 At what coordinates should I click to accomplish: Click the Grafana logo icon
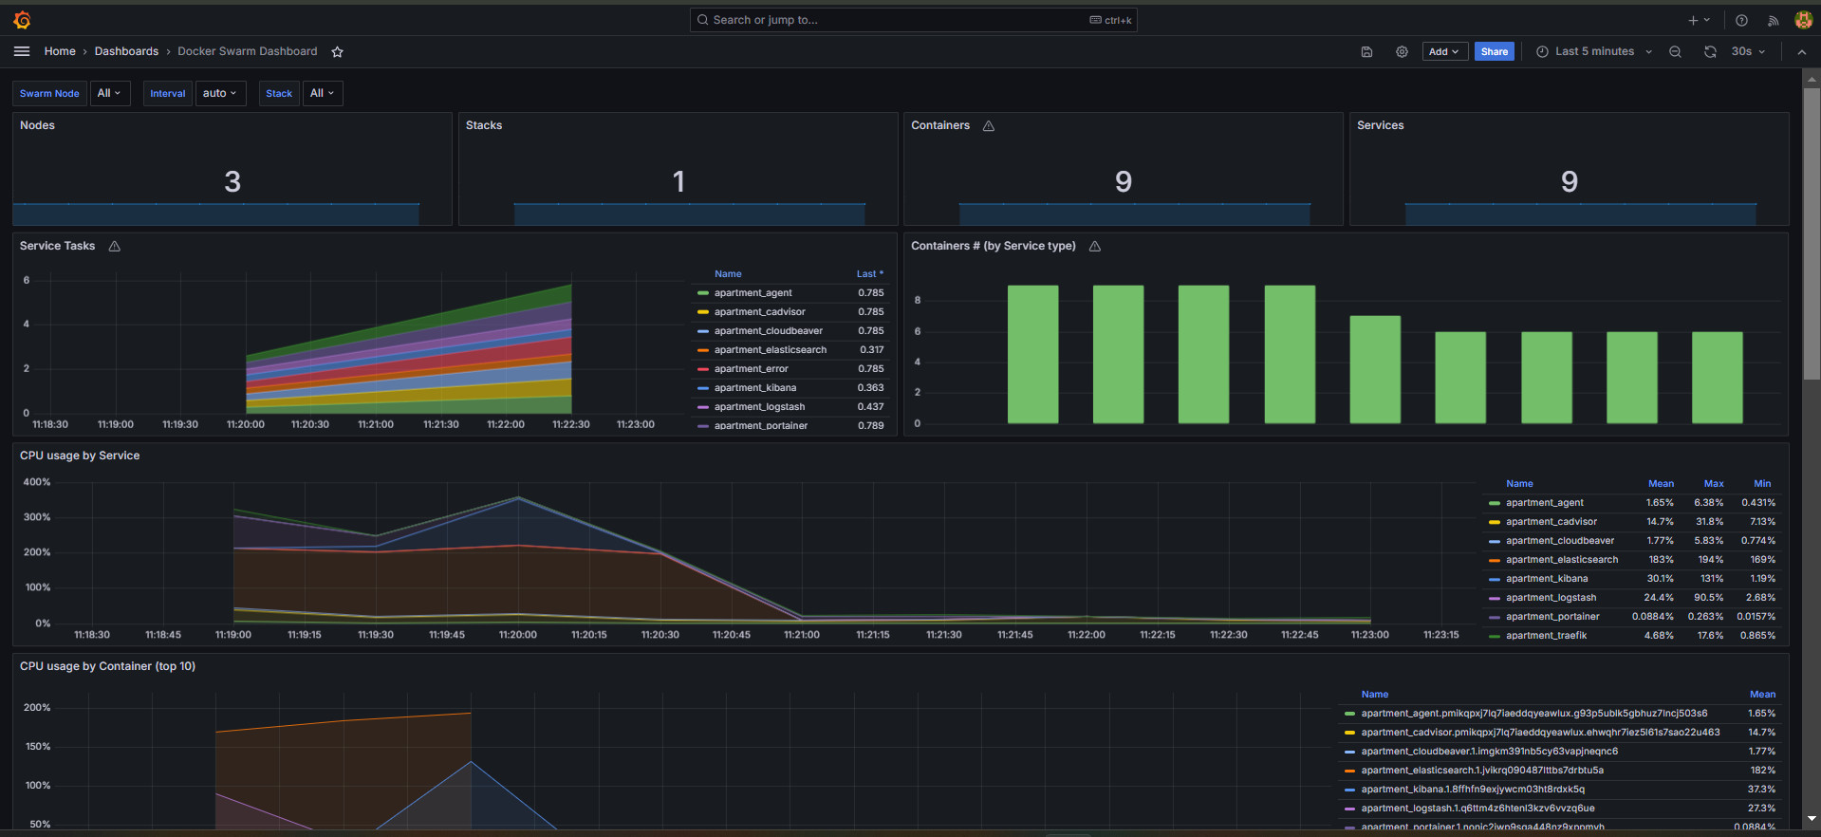click(22, 20)
